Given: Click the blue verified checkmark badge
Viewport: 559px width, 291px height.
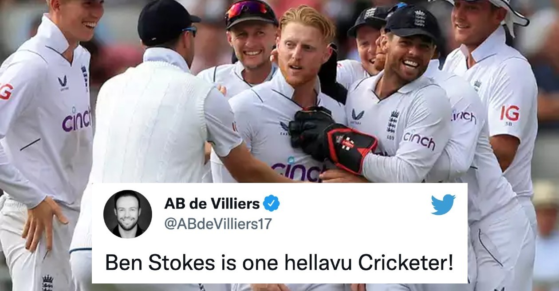Looking at the screenshot, I should [x=271, y=203].
